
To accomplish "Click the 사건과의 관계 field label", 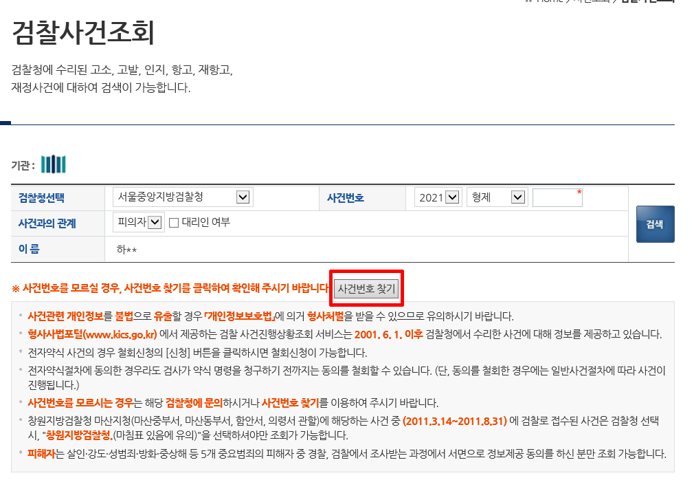I will tap(47, 223).
